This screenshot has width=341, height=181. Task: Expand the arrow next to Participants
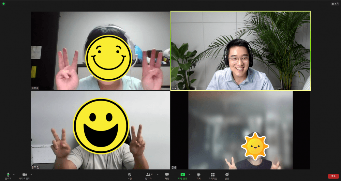click(x=158, y=175)
